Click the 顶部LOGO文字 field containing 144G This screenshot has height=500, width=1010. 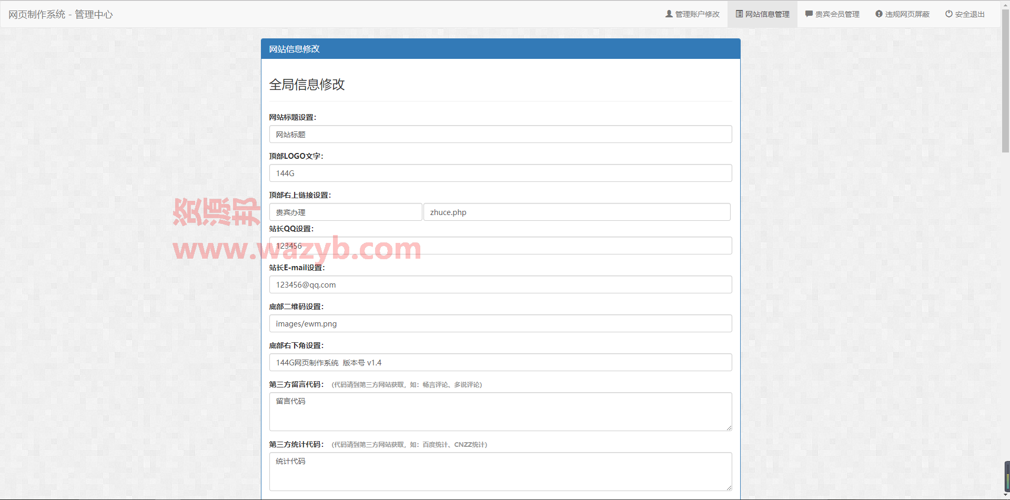(x=500, y=173)
